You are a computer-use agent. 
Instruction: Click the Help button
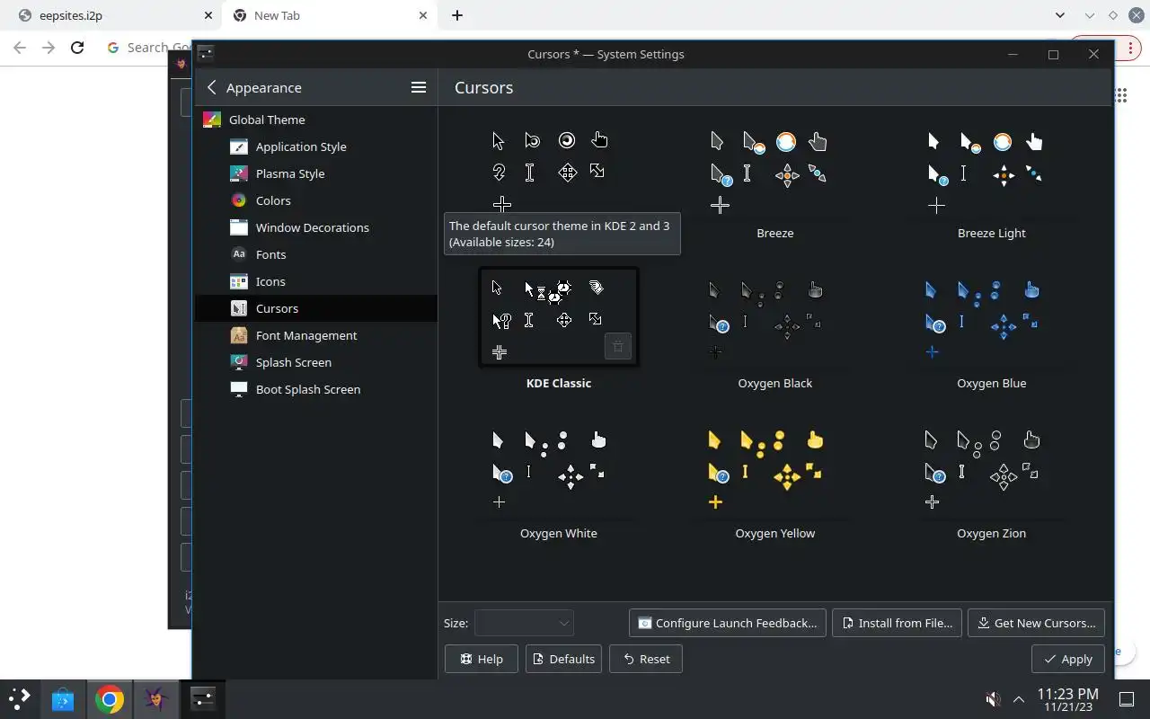click(x=482, y=659)
